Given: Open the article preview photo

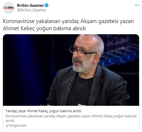Looking at the screenshot, I should [x=71, y=70].
